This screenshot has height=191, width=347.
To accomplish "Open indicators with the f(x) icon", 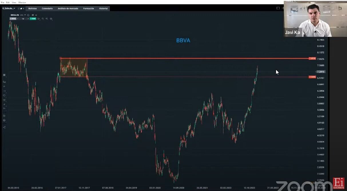I will point(4,82).
